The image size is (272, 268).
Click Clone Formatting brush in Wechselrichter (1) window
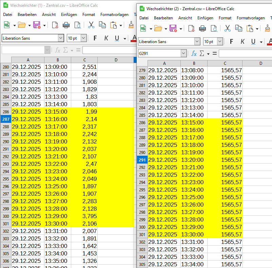click(131, 25)
